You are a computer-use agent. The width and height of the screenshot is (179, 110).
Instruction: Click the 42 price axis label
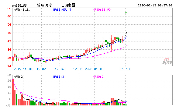coord(9,41)
